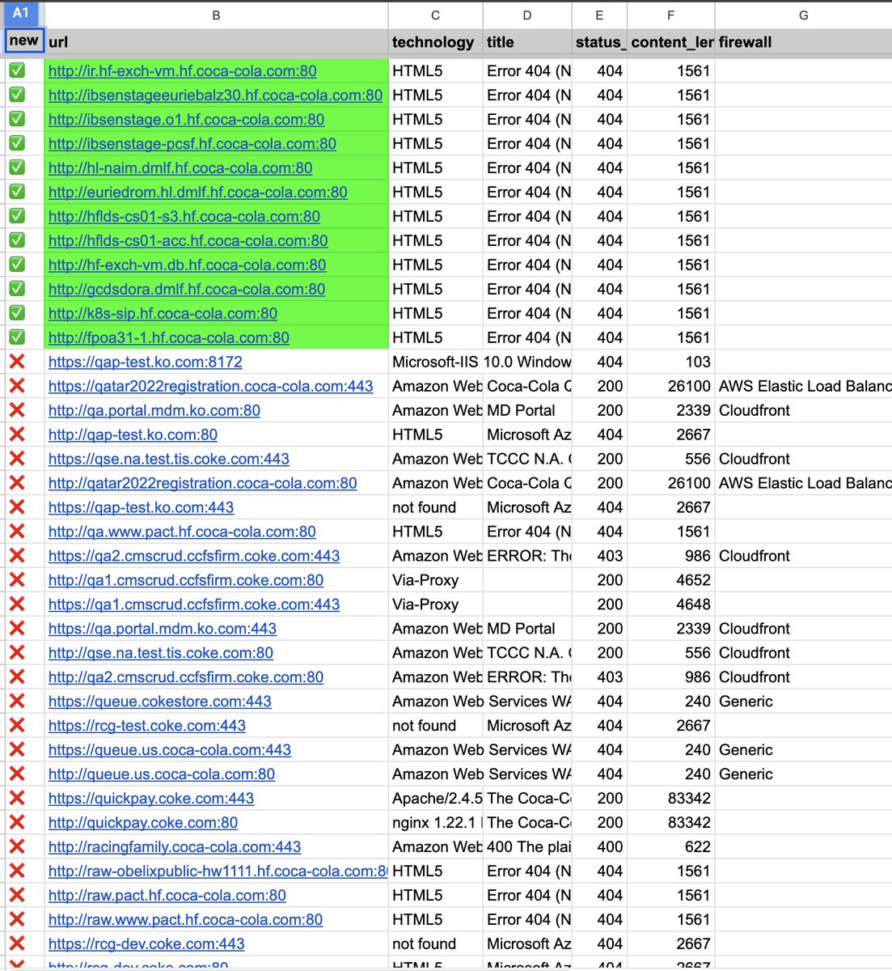Select the 'url' header cell
The height and width of the screenshot is (971, 892).
[216, 42]
